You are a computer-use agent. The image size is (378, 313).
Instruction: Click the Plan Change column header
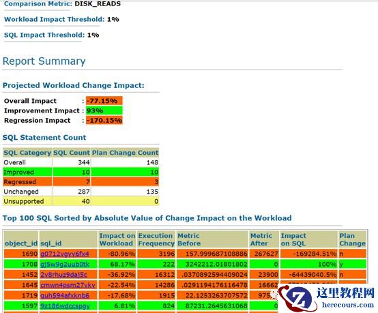coord(352,239)
